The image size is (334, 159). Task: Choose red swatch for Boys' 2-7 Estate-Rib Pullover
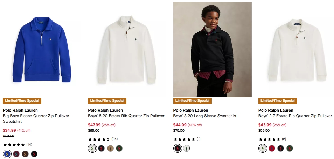pyautogui.click(x=272, y=148)
